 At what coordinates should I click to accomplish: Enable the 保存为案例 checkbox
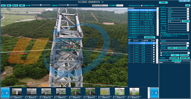161,55
